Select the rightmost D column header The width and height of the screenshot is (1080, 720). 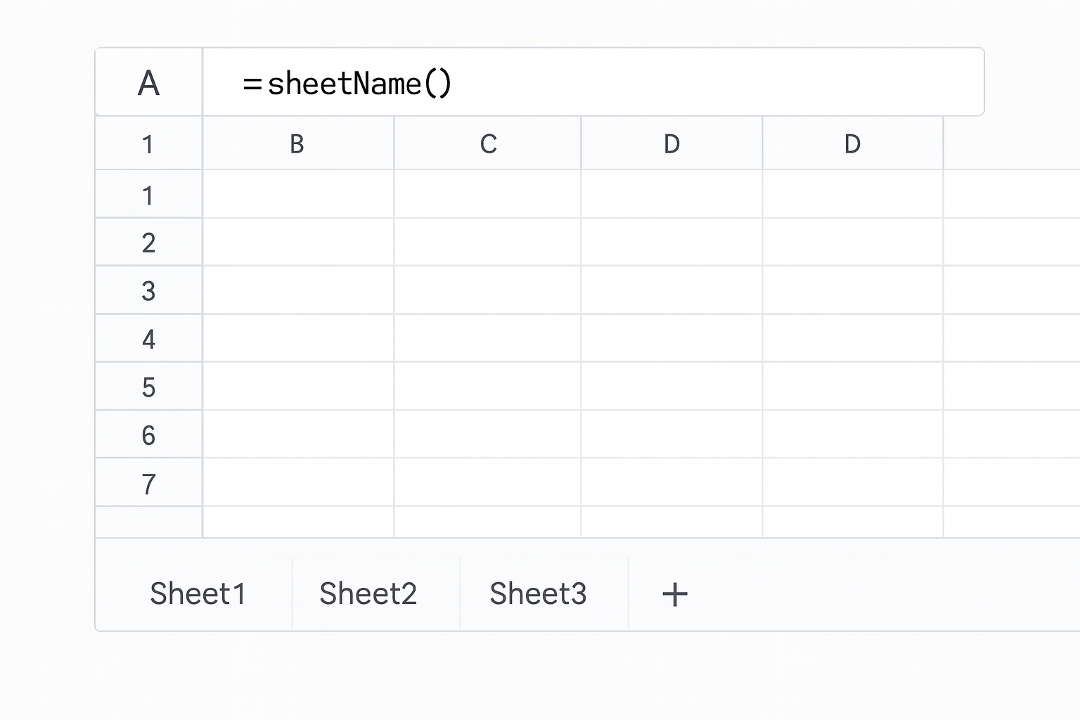pos(852,144)
